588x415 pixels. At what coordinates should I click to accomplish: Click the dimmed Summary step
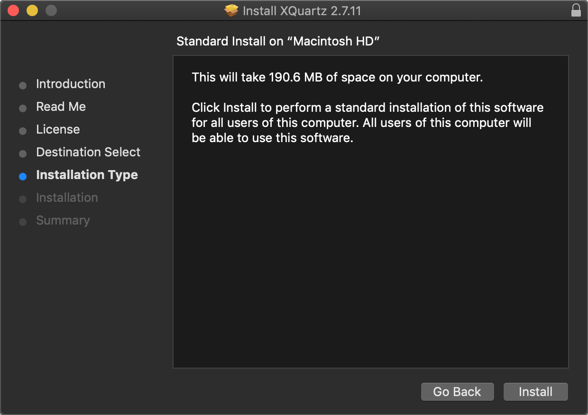point(63,220)
